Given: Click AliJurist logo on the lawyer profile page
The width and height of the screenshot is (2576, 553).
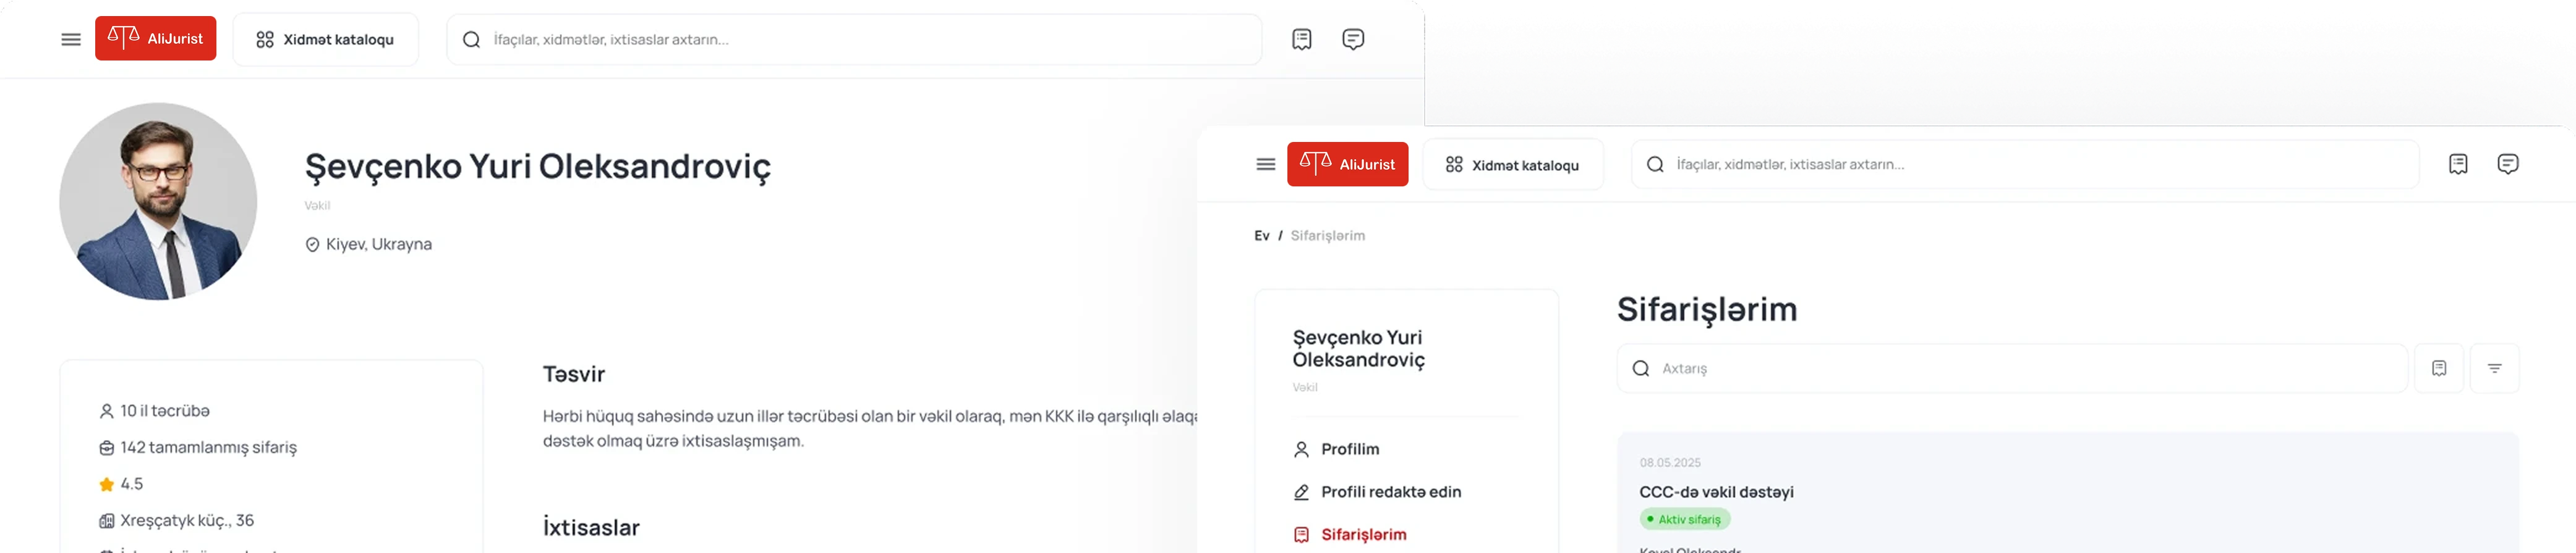Looking at the screenshot, I should pos(155,39).
